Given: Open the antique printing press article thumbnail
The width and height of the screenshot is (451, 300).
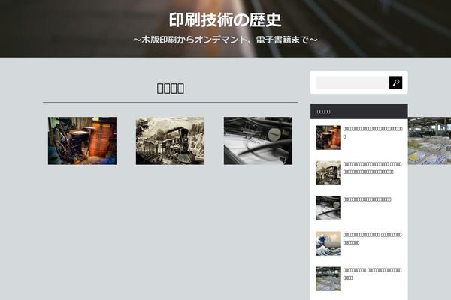Looking at the screenshot, I should point(82,141).
